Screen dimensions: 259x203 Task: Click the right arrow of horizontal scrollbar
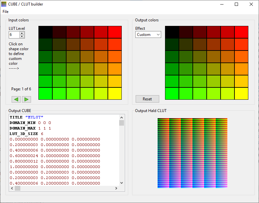[x=116, y=188]
